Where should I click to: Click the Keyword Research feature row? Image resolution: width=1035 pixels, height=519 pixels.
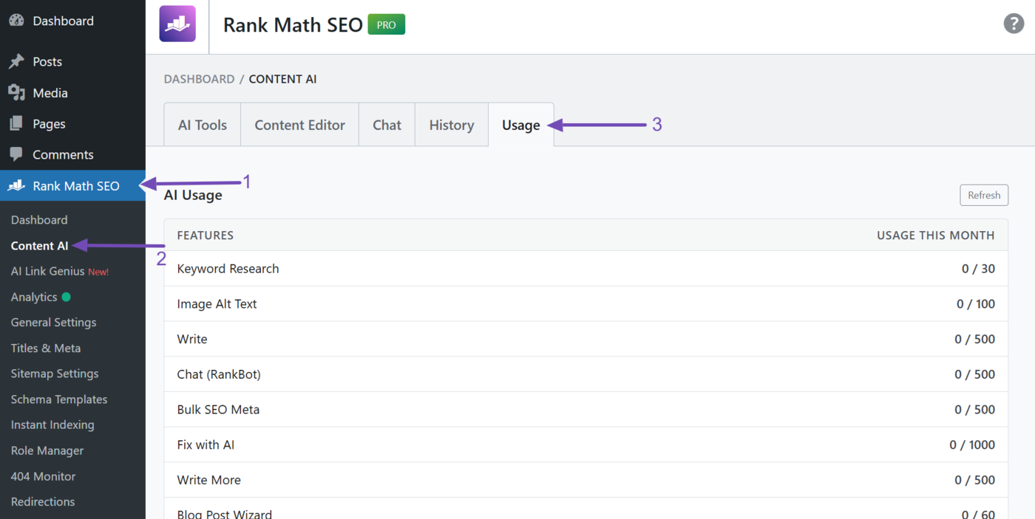point(586,269)
